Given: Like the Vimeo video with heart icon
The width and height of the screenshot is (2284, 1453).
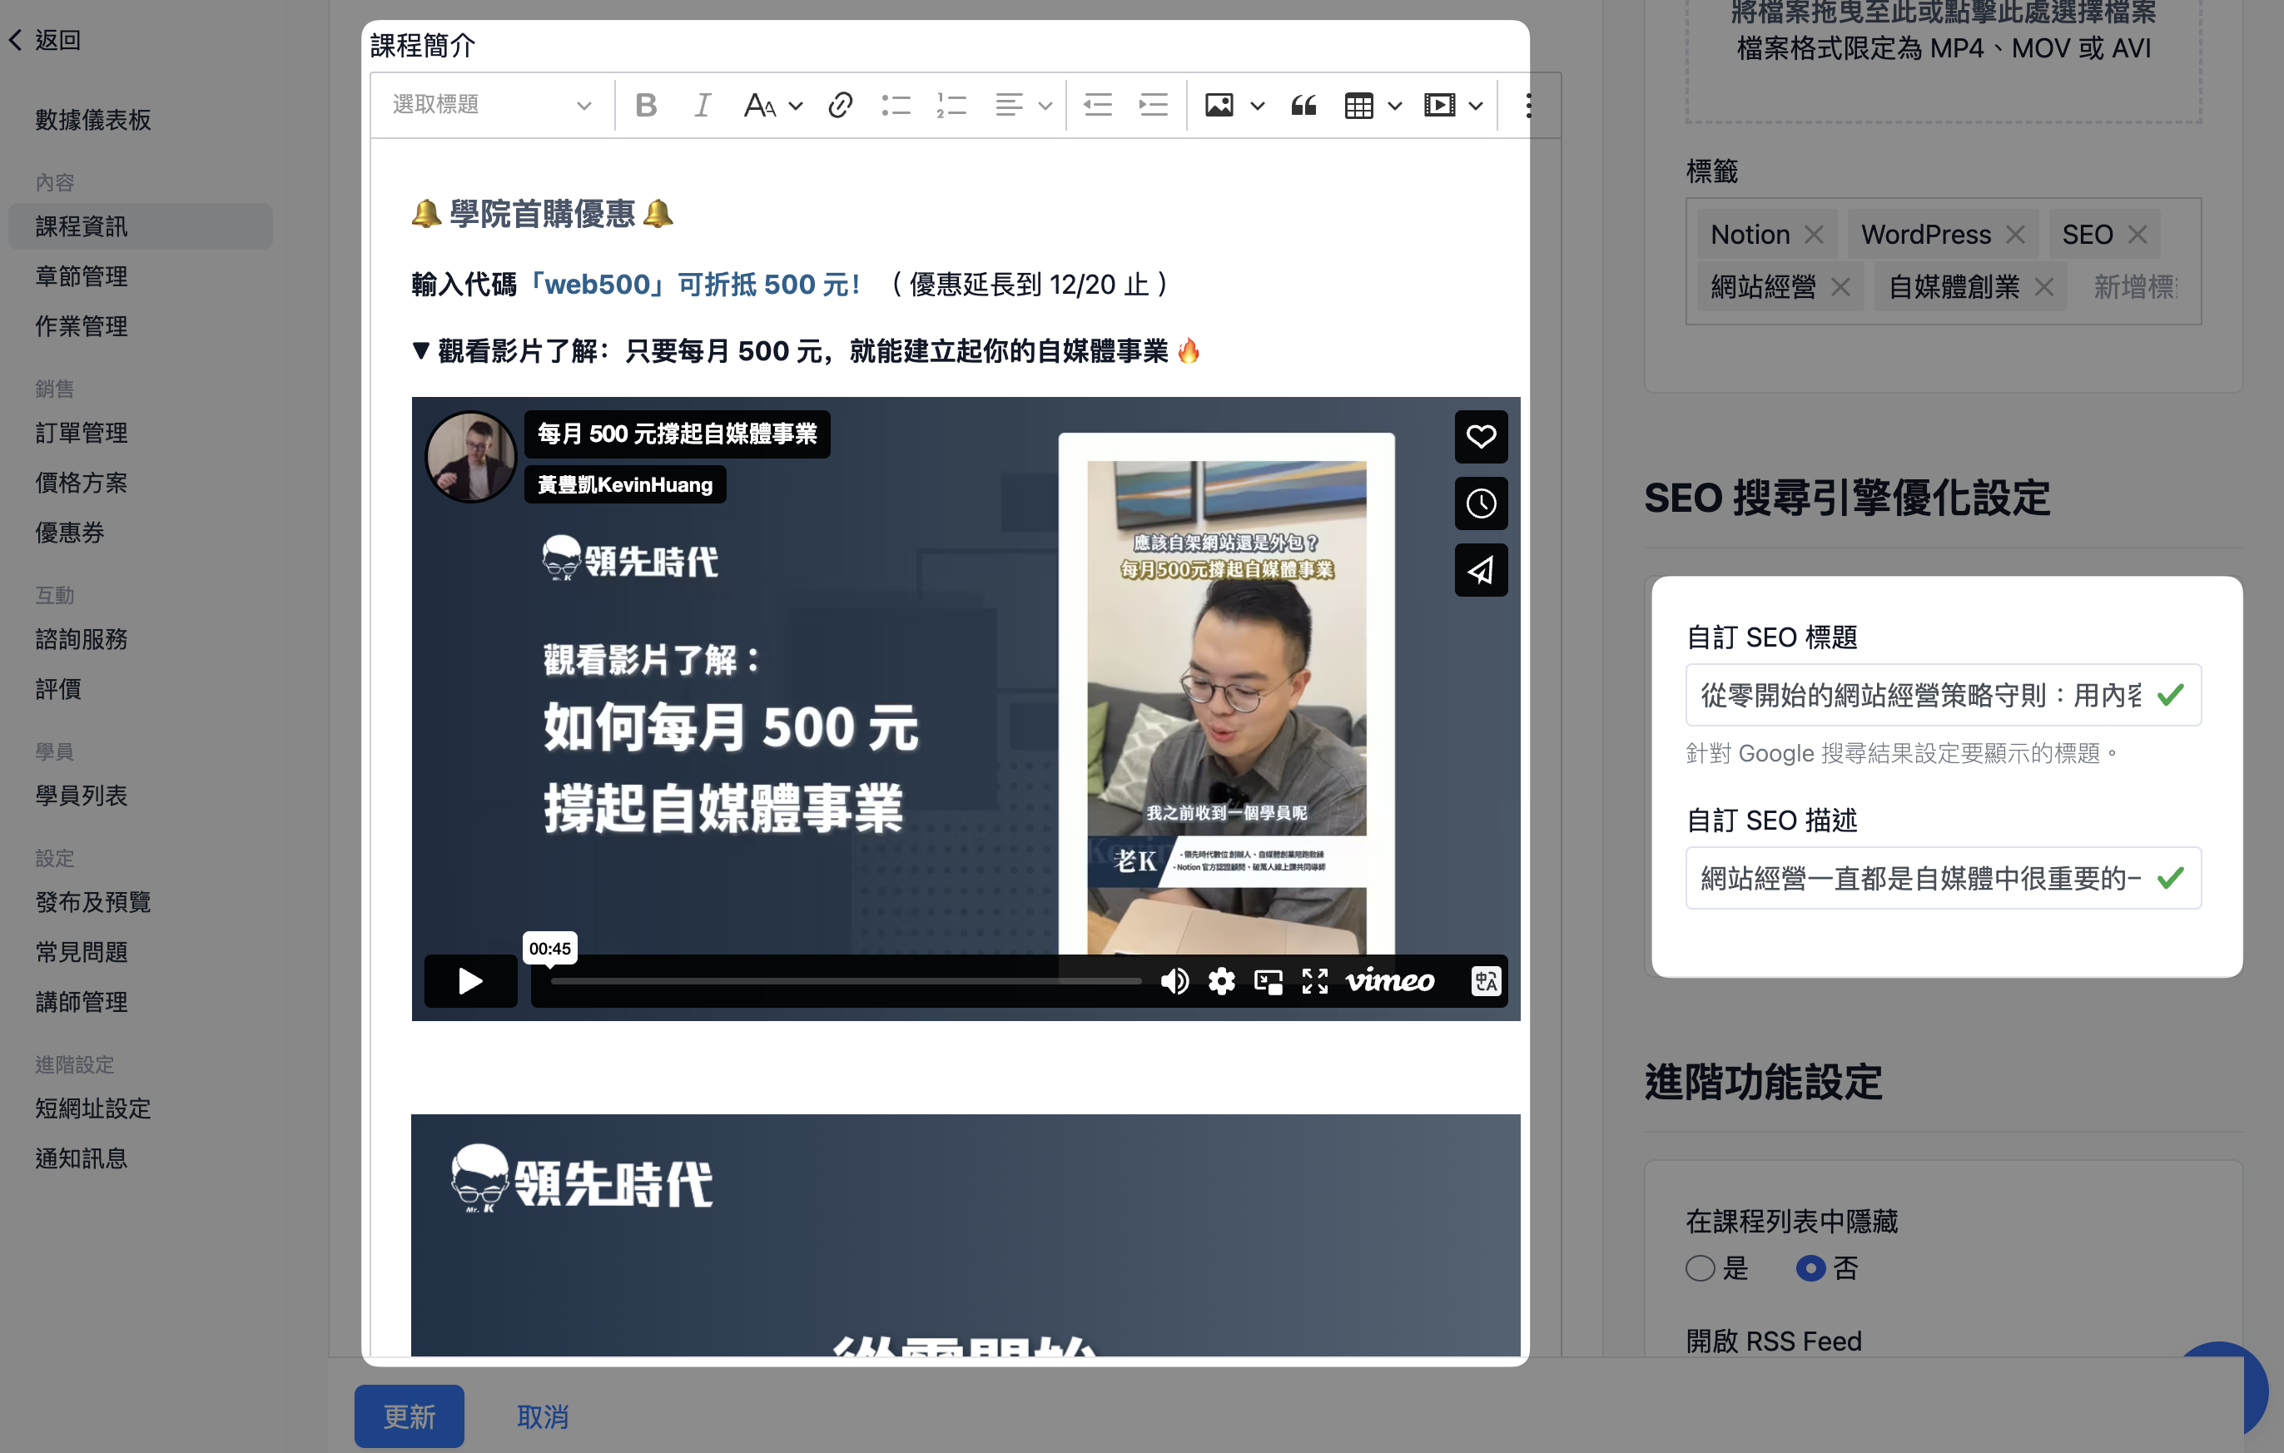Looking at the screenshot, I should click(x=1481, y=436).
